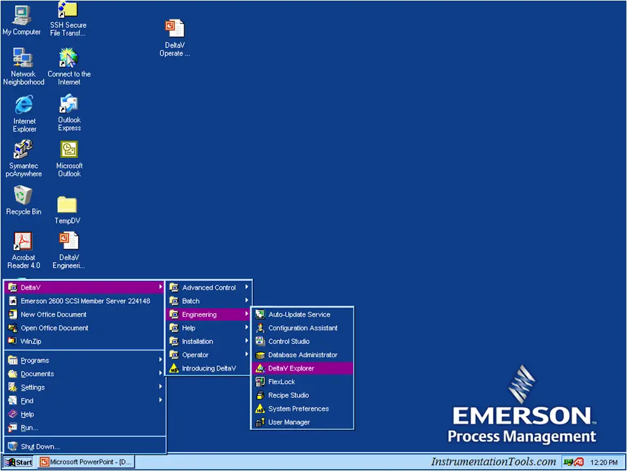
Task: Launch Connect to the Internet shortcut
Action: (69, 66)
